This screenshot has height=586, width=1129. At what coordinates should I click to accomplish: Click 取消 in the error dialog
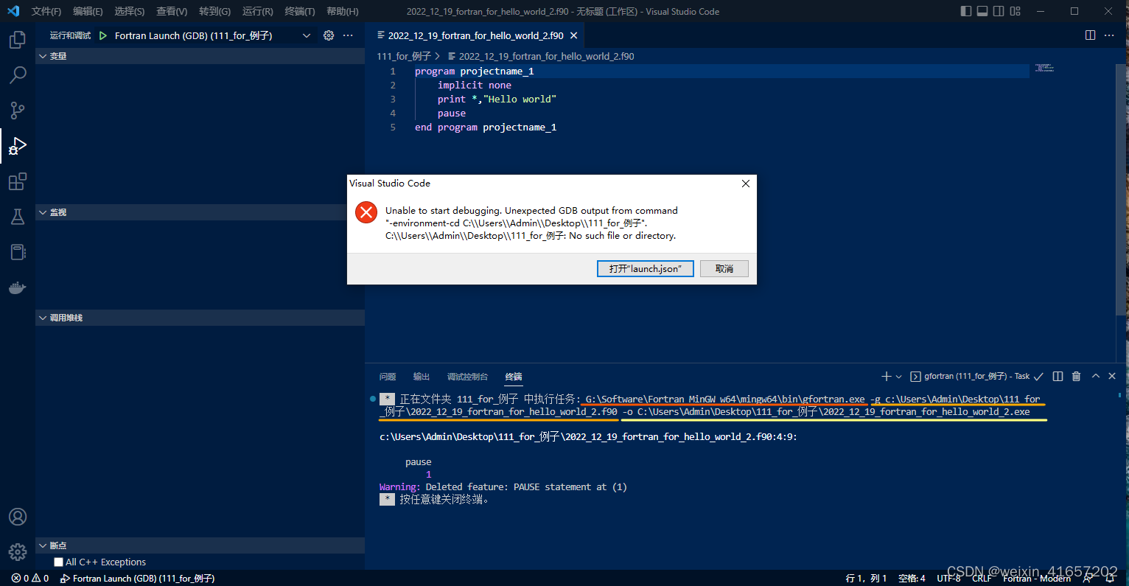pyautogui.click(x=724, y=268)
